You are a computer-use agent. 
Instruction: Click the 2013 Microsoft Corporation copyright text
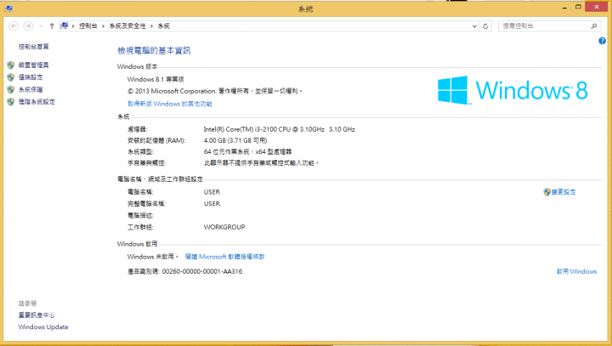click(x=215, y=91)
